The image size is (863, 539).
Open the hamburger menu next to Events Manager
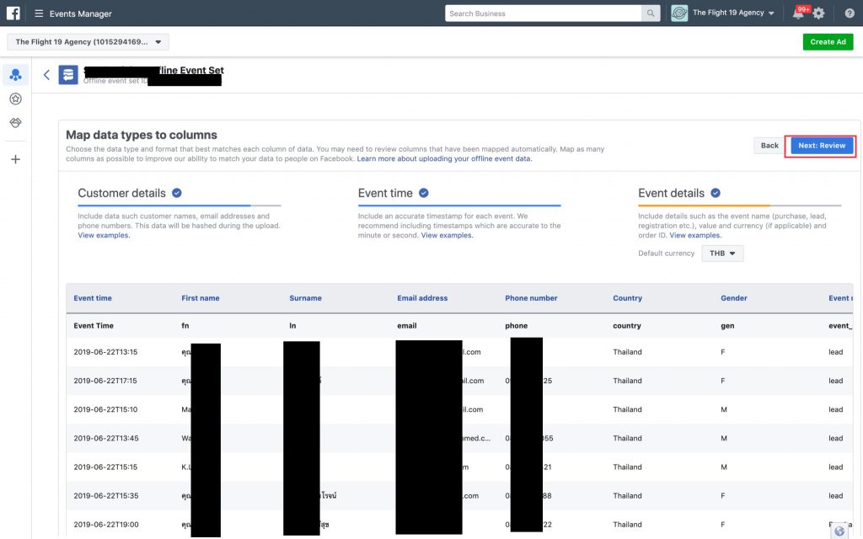[39, 13]
